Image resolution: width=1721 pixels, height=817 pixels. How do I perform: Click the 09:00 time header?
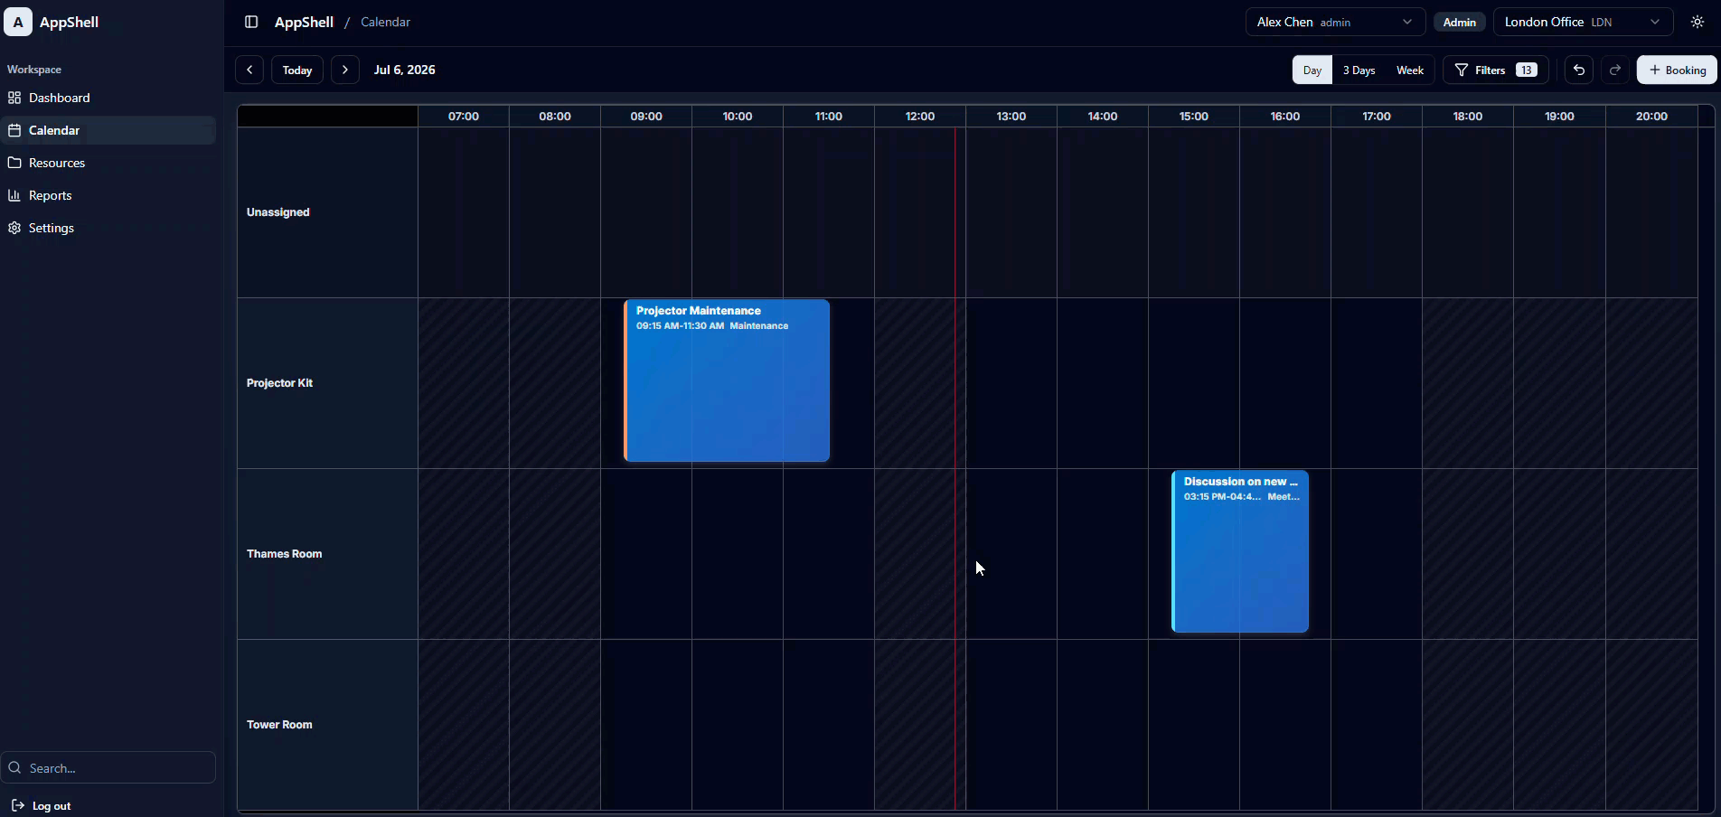click(x=646, y=117)
